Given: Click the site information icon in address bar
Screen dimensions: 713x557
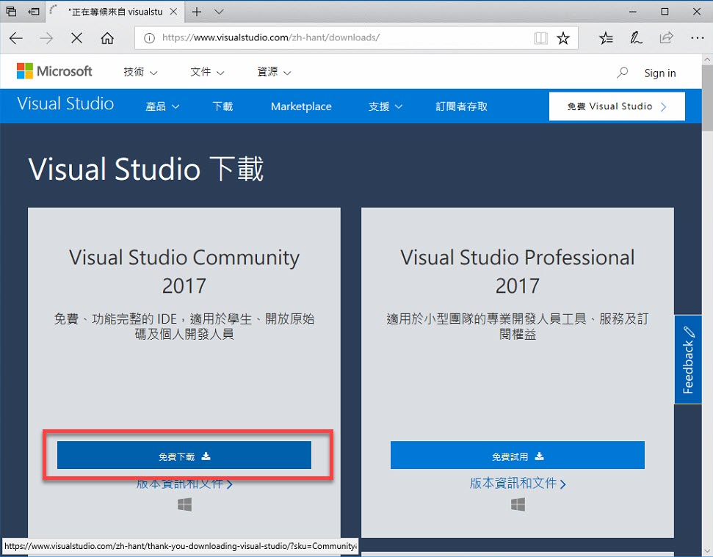Looking at the screenshot, I should click(x=149, y=37).
